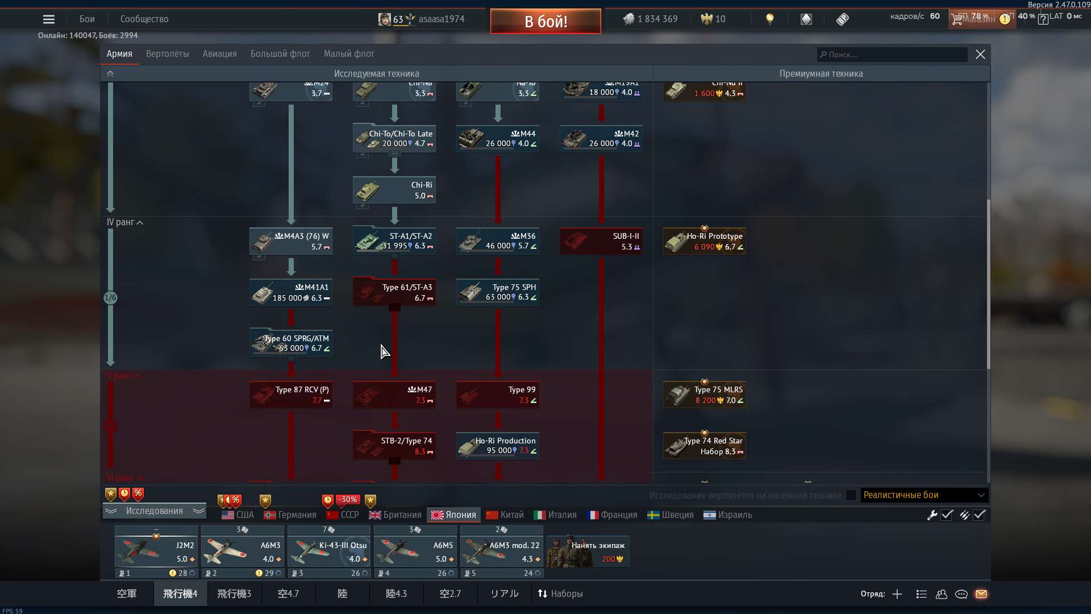Close the research tree window
Image resolution: width=1091 pixels, height=614 pixels.
pyautogui.click(x=980, y=55)
